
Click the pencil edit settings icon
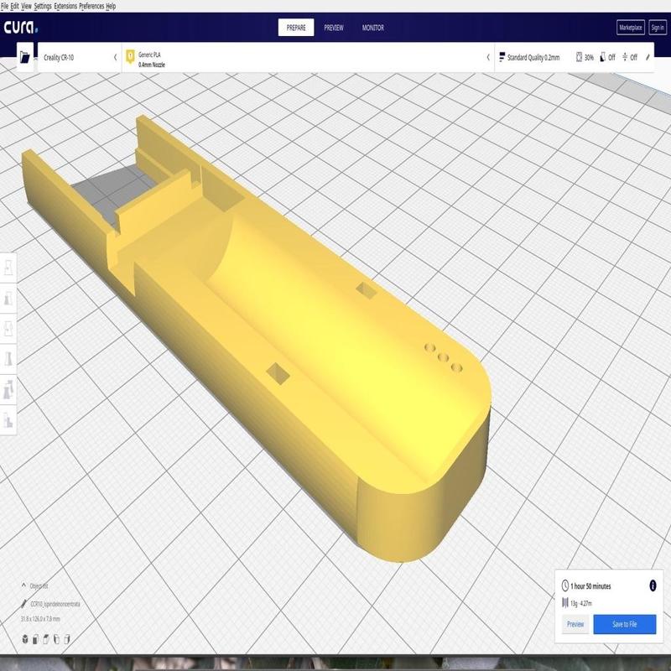click(x=648, y=57)
